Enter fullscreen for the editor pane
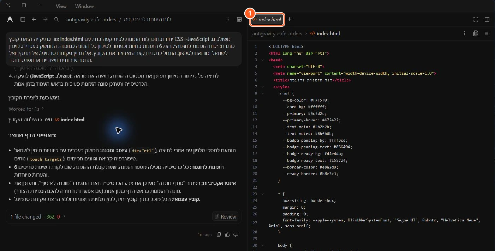Viewport: 495px width, 251px height. tap(476, 19)
